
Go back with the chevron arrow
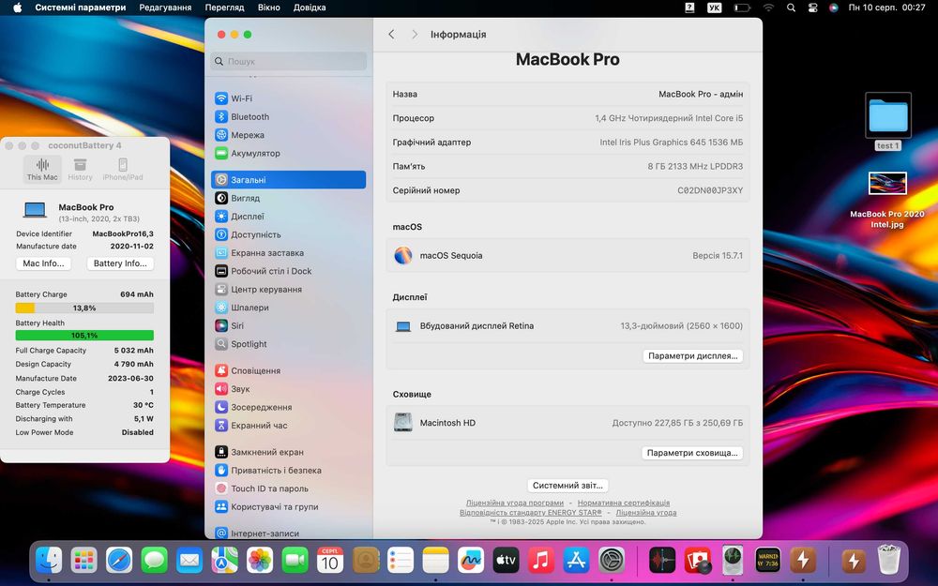coord(391,35)
